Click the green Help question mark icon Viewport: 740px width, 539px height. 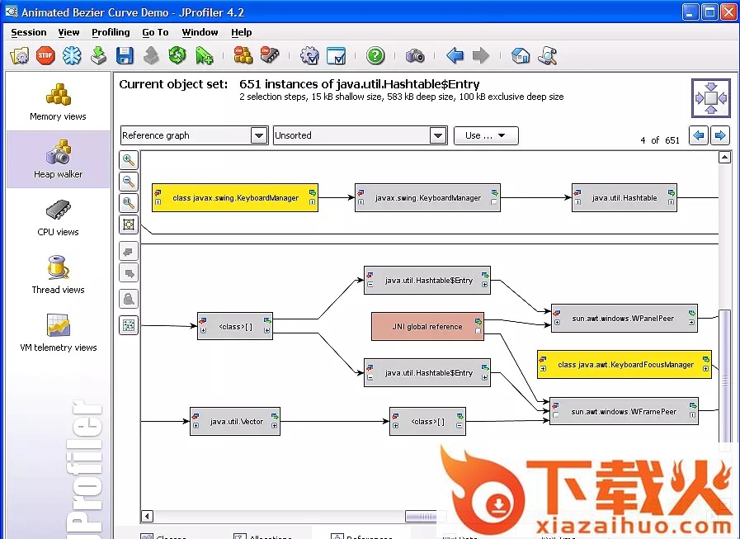[375, 56]
